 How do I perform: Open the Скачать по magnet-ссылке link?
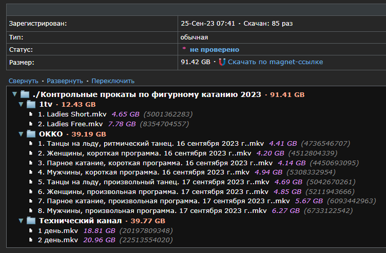coord(275,62)
